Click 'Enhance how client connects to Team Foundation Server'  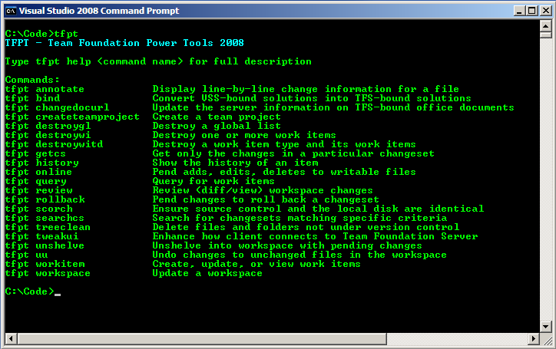tap(315, 236)
